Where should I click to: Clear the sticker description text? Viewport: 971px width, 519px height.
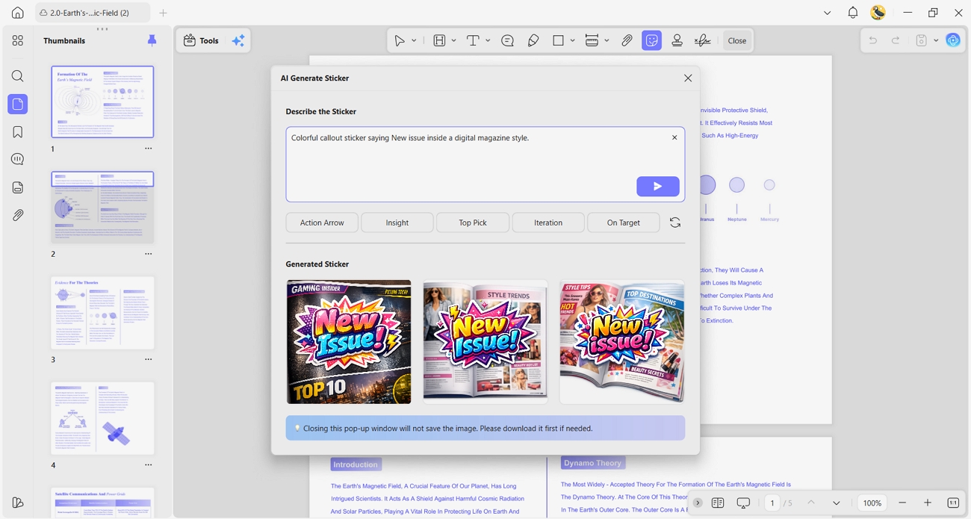(x=674, y=137)
